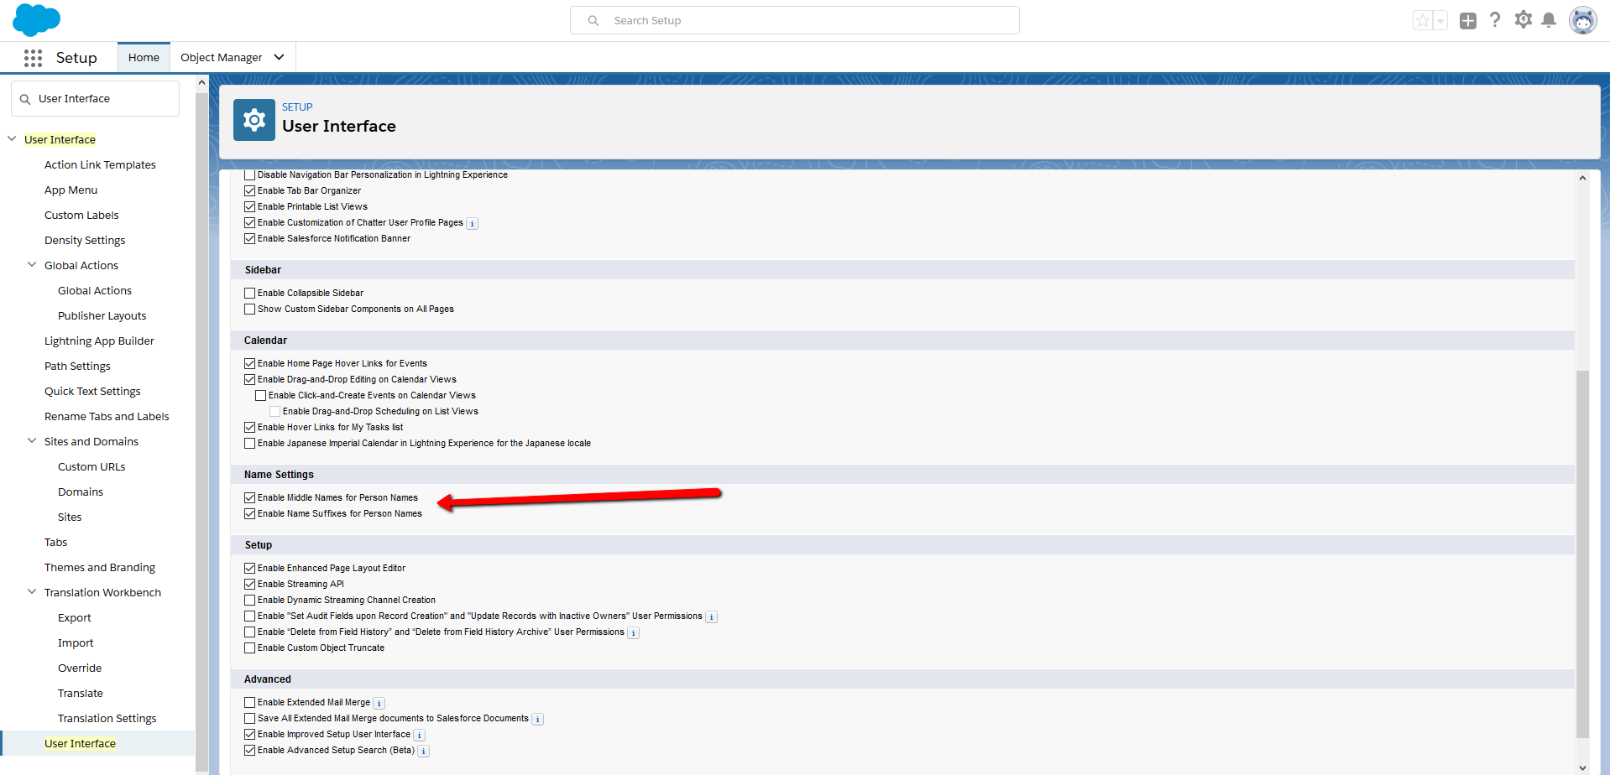Toggle Enable Home Page Hover Links for Events
The height and width of the screenshot is (775, 1610).
(x=249, y=364)
